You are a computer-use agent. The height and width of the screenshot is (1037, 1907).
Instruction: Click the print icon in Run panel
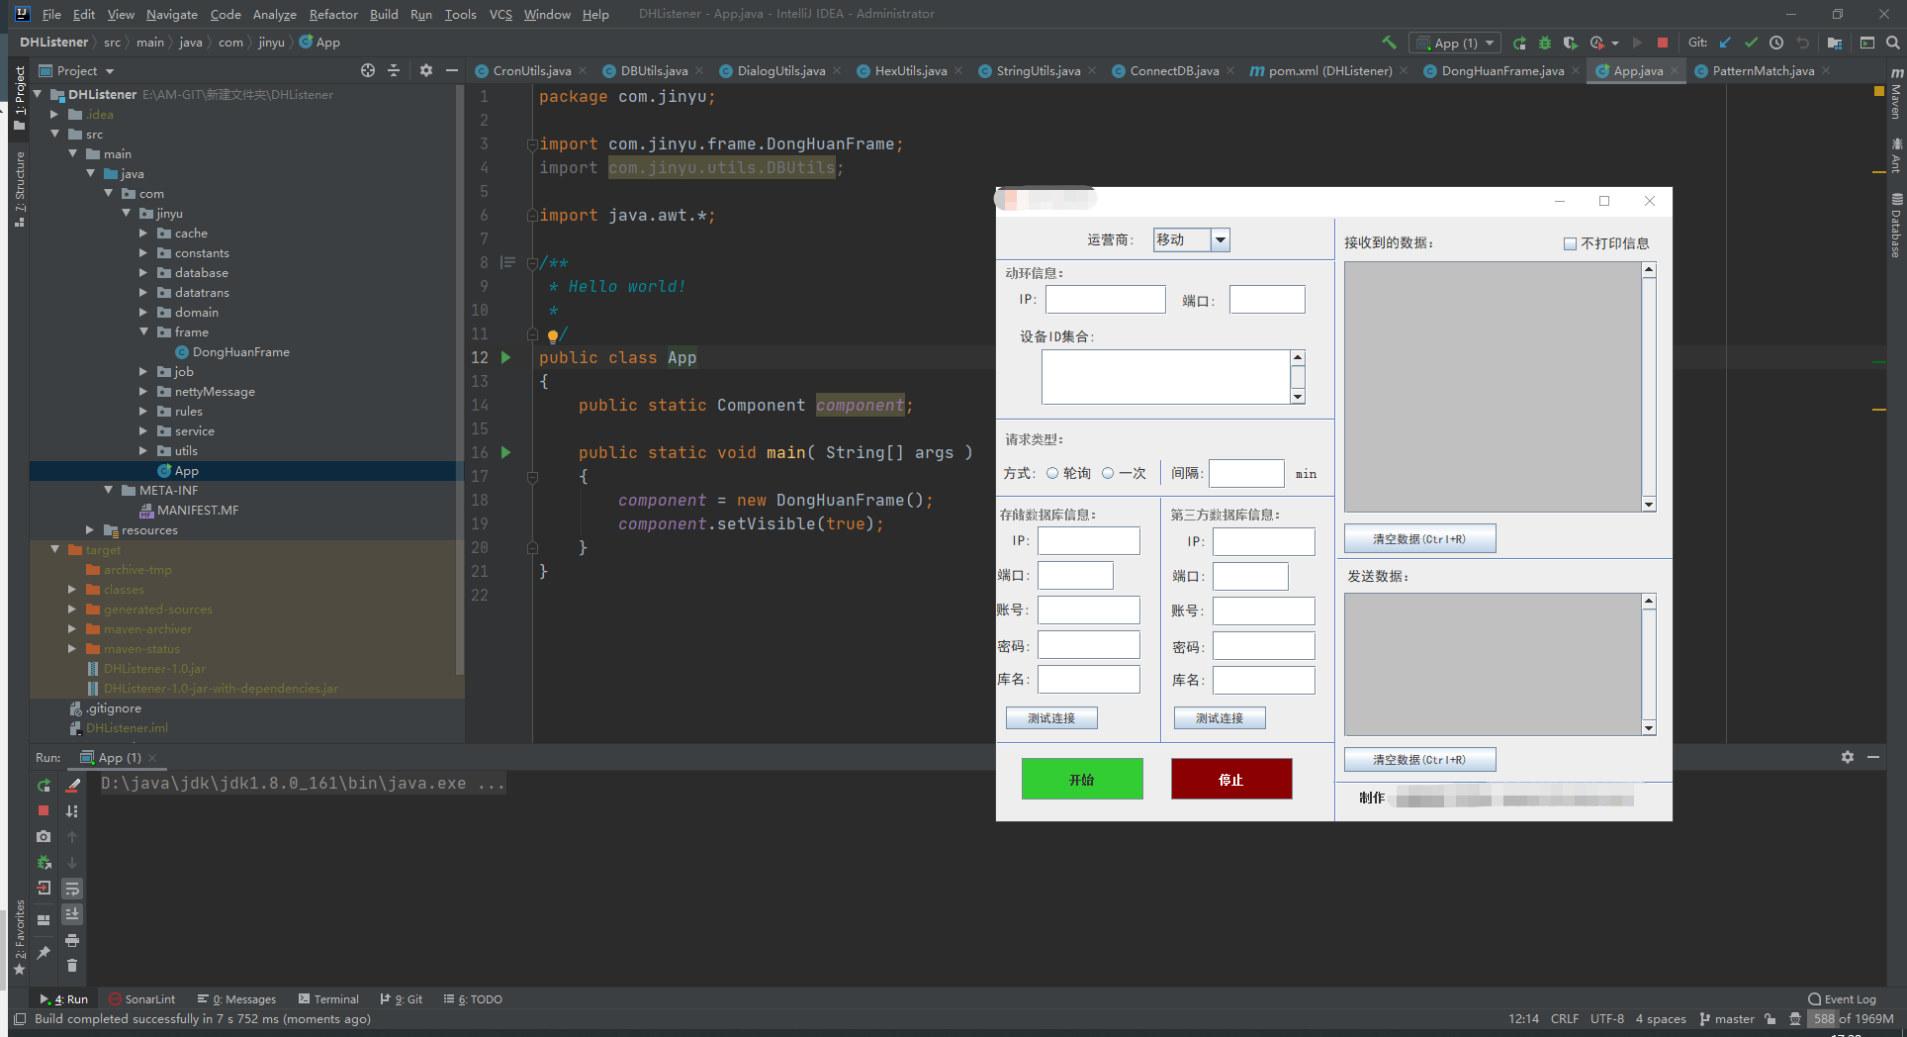click(x=72, y=940)
